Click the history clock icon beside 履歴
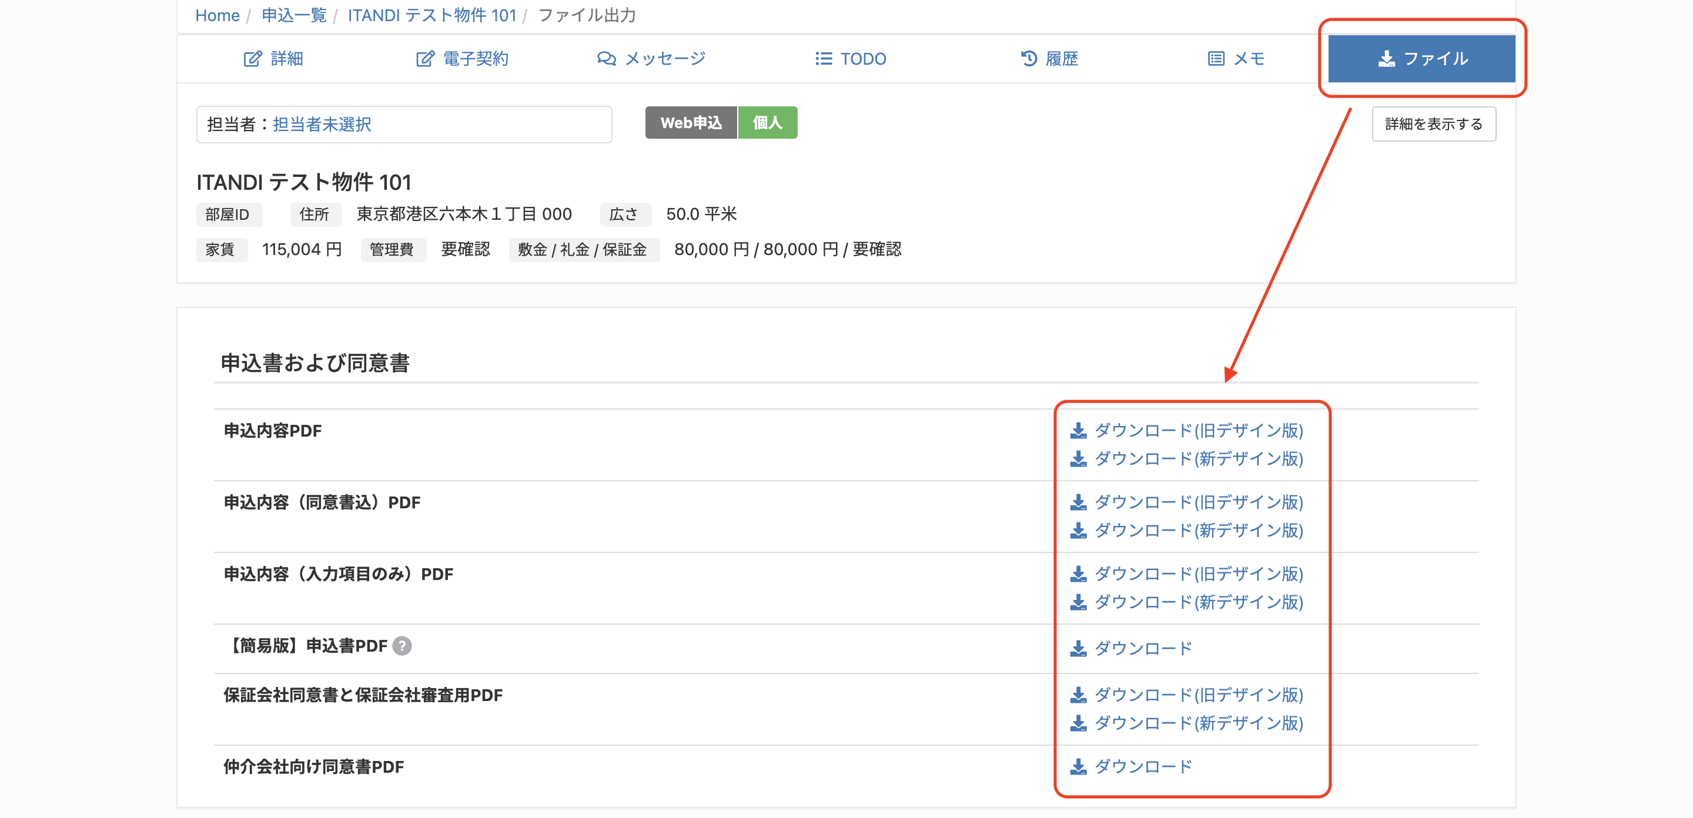The width and height of the screenshot is (1693, 818). (x=1029, y=59)
